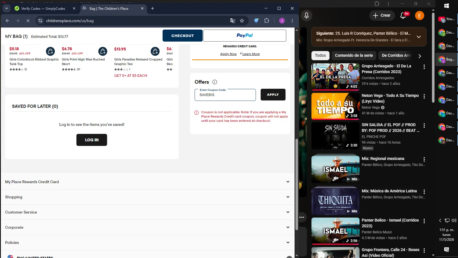Viewport: 458px width, 258px height.
Task: Start YouTube voice search with the microphone
Action: 307,15
